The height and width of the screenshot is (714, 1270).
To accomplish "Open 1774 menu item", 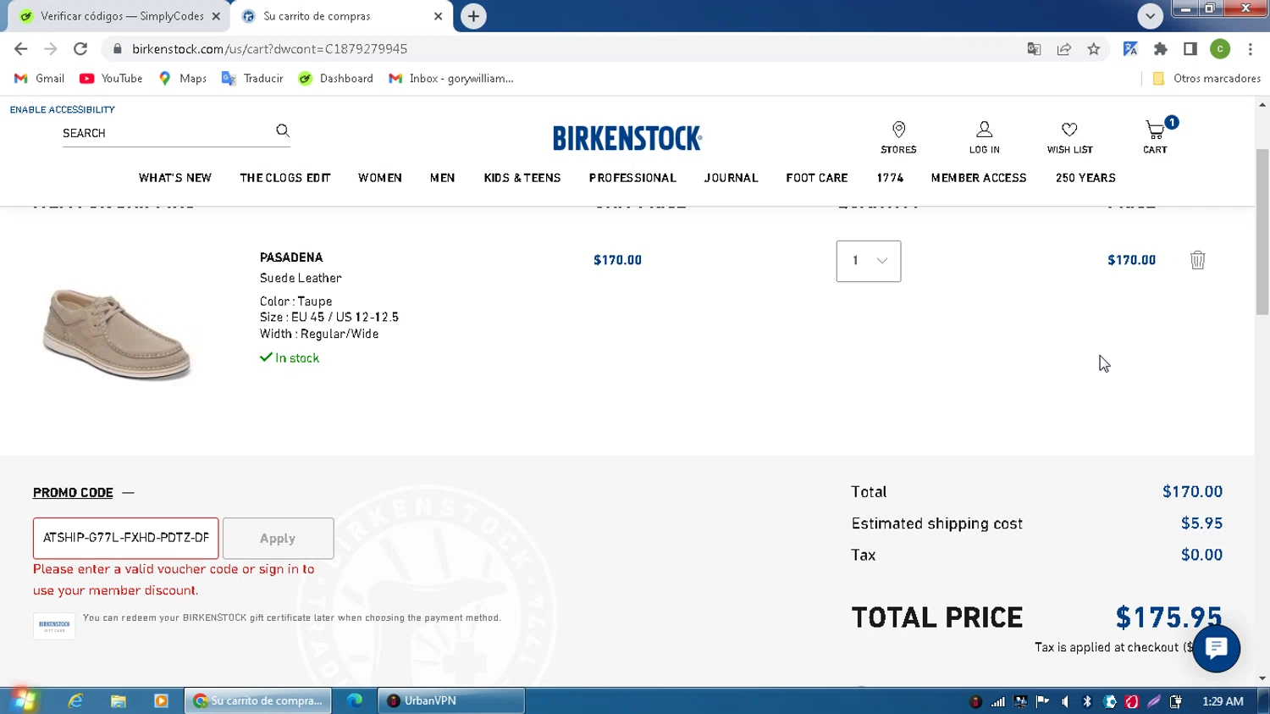I will coord(890,178).
